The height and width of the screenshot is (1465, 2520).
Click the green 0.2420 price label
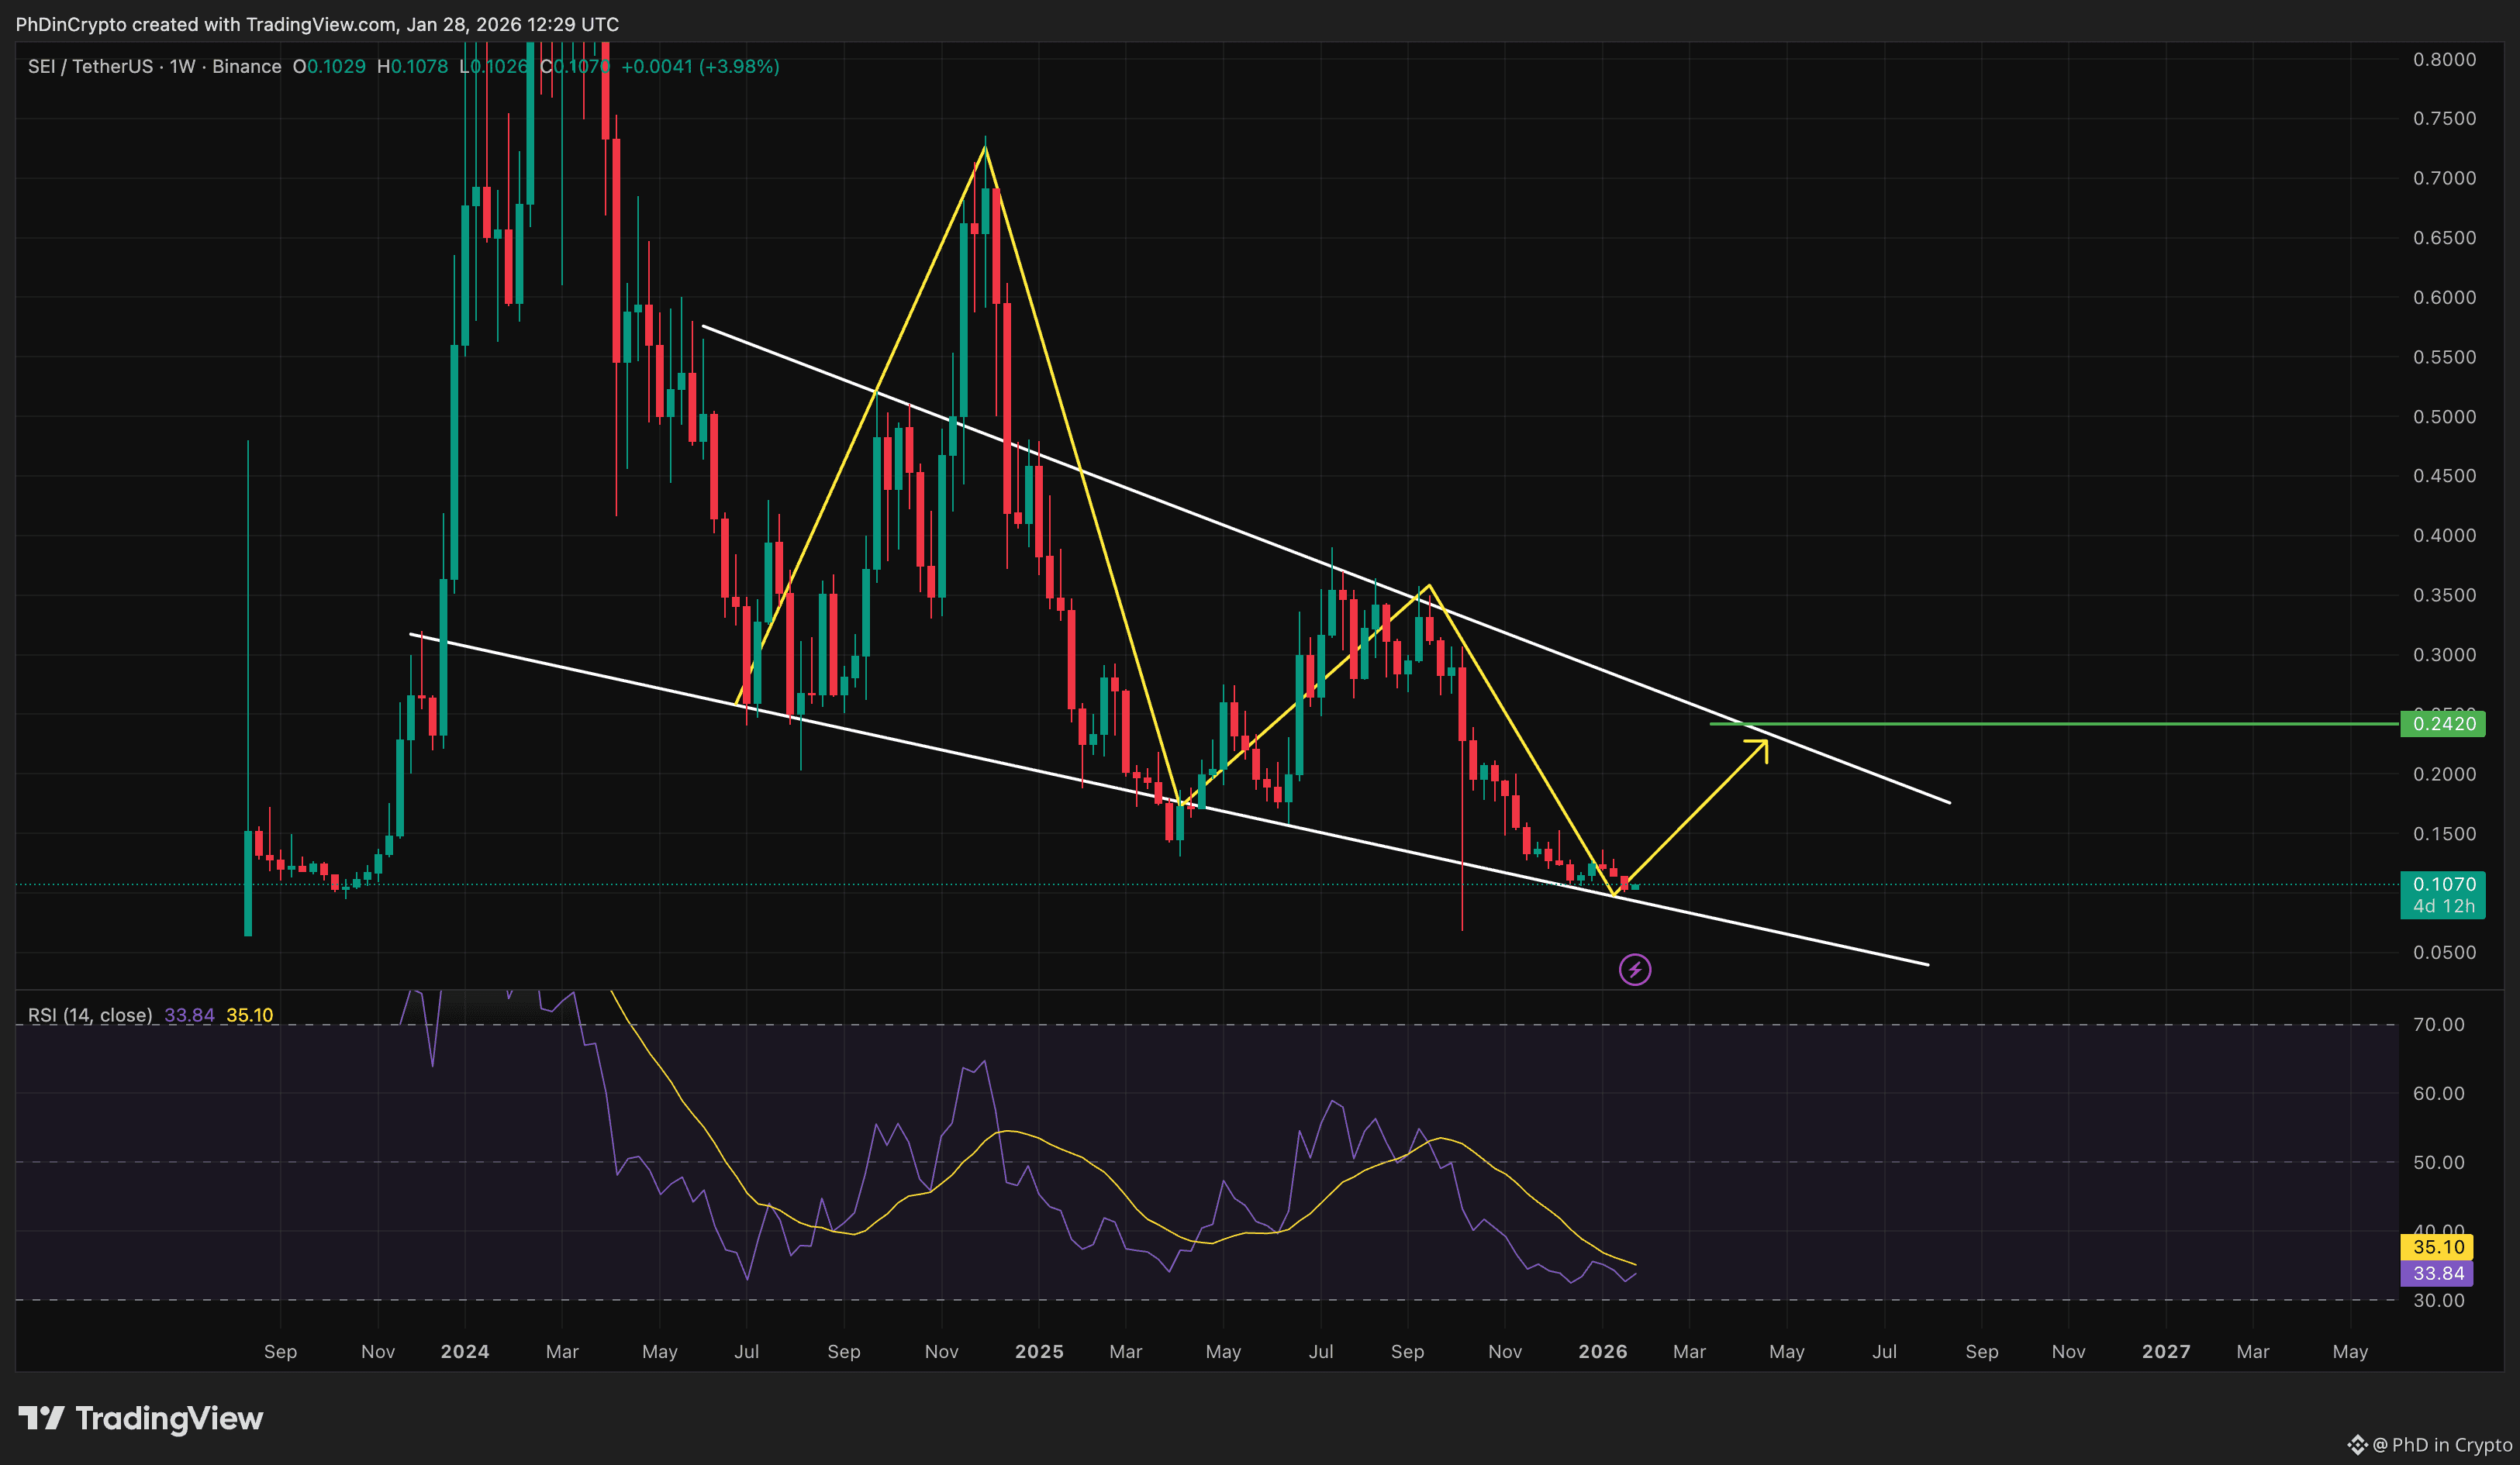2442,723
